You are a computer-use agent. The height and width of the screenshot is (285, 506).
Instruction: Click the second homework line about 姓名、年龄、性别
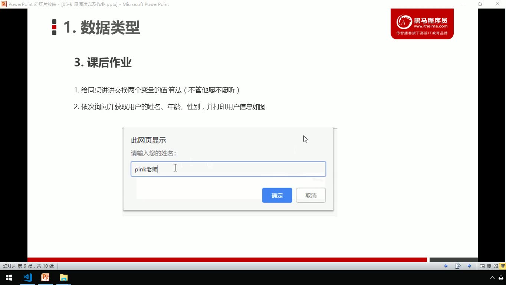(x=170, y=107)
